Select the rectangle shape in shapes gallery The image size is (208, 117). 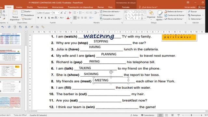(136, 12)
